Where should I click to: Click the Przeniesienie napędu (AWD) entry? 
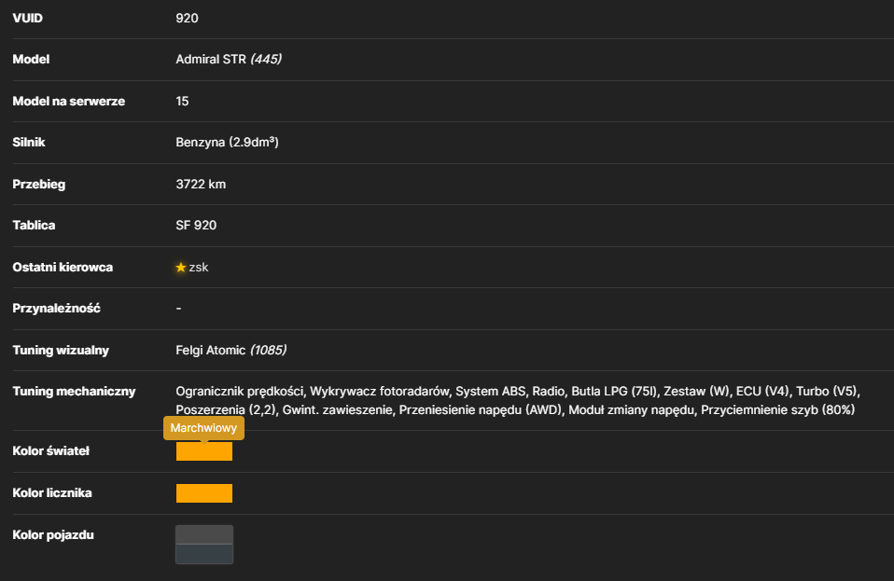480,410
